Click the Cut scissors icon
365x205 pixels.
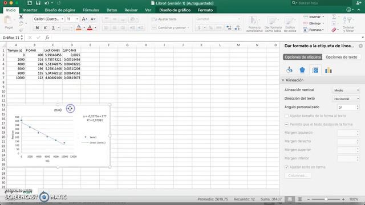(x=21, y=17)
